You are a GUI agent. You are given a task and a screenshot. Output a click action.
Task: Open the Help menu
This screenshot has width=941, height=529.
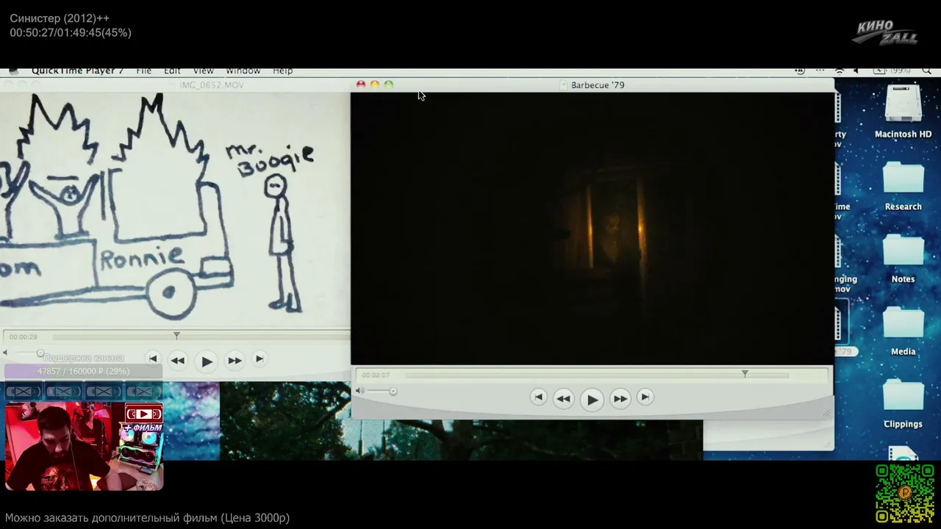[283, 71]
